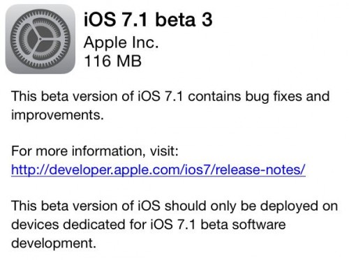
Task: Click "This beta version of iOS 7.1" opening text
Action: coord(97,96)
